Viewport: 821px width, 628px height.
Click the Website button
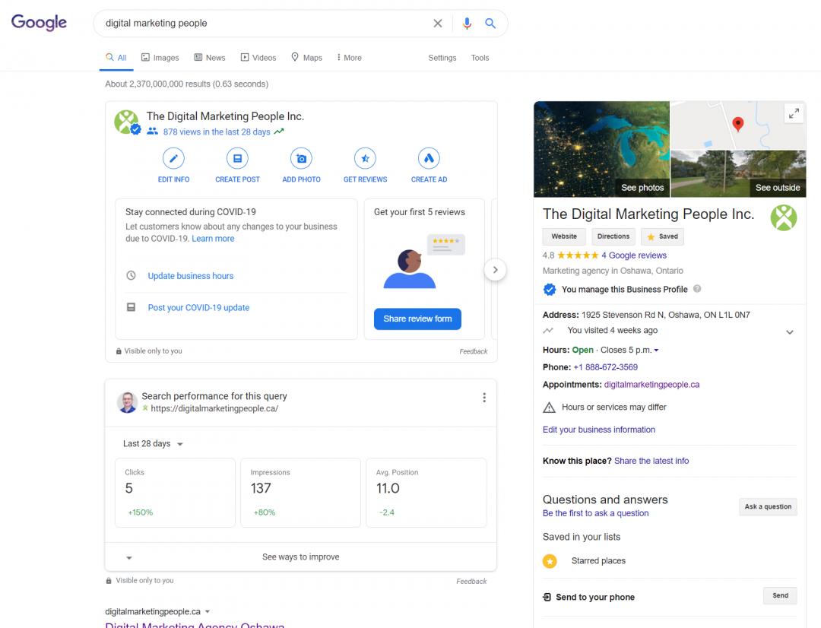click(564, 236)
